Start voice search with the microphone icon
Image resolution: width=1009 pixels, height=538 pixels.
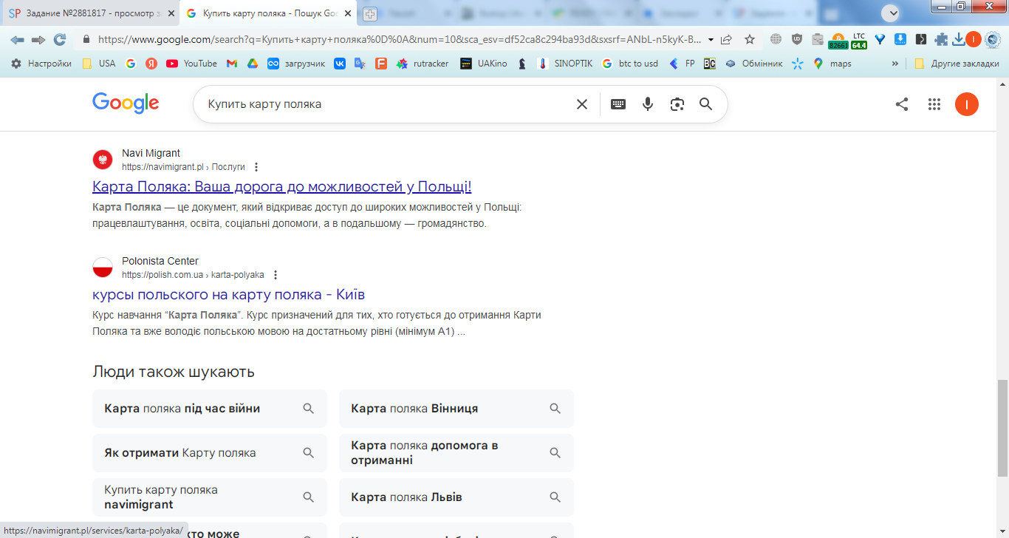(x=648, y=104)
